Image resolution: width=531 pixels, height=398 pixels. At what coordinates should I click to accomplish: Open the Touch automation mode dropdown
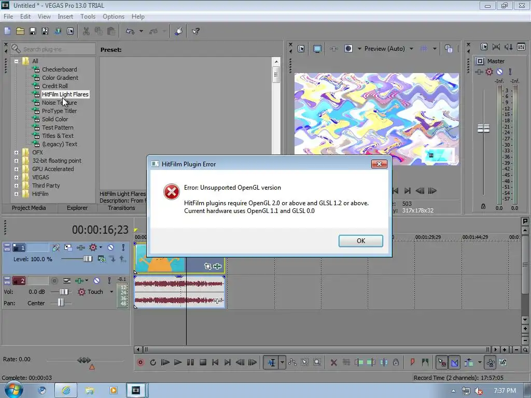pos(111,292)
